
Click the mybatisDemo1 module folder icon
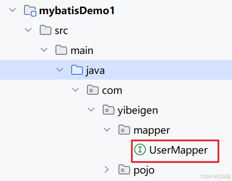(x=30, y=10)
